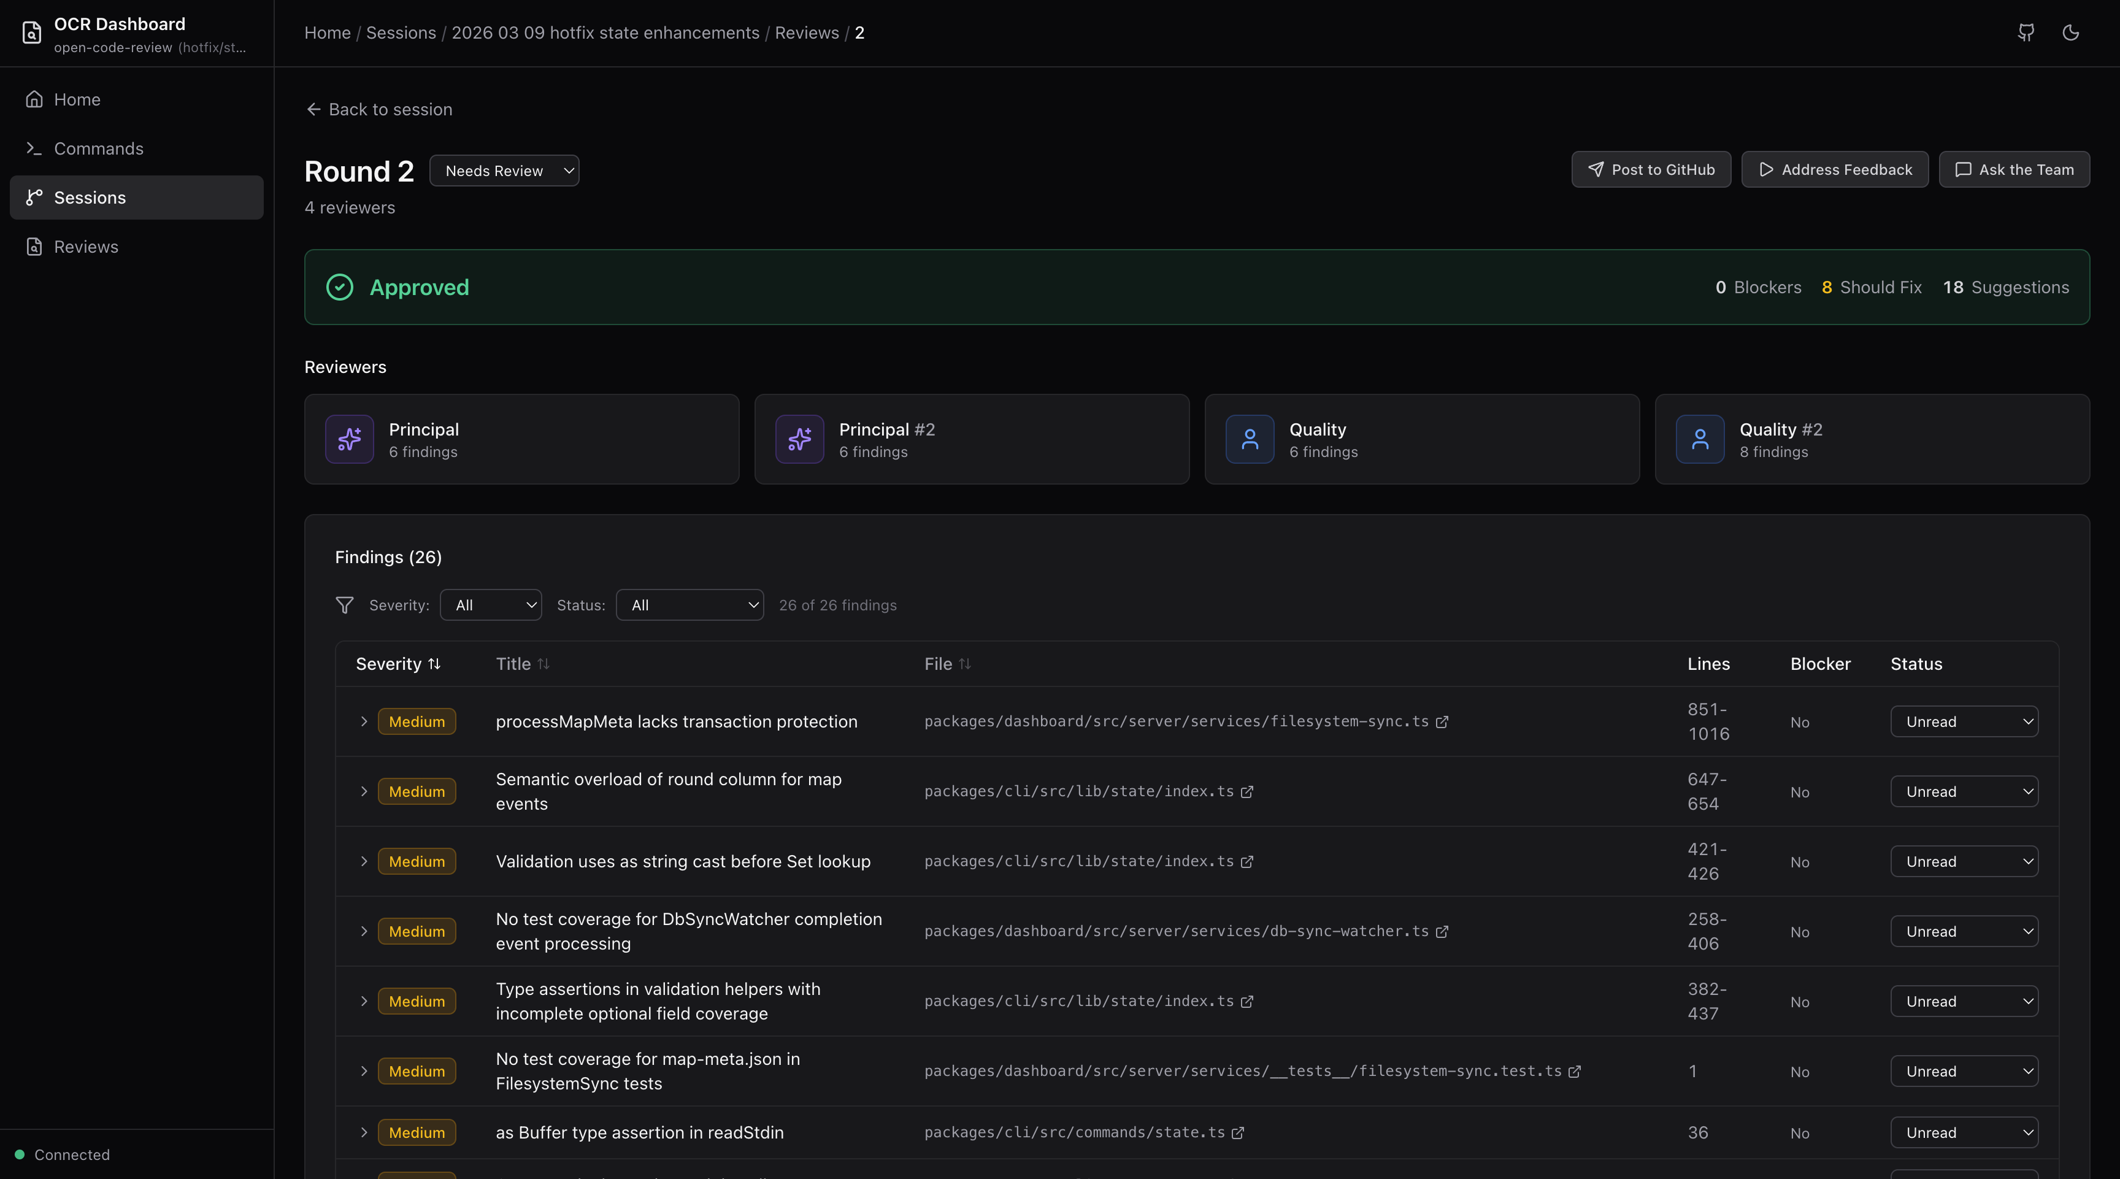Click the GitHub icon in the header
Image resolution: width=2120 pixels, height=1179 pixels.
2026,33
